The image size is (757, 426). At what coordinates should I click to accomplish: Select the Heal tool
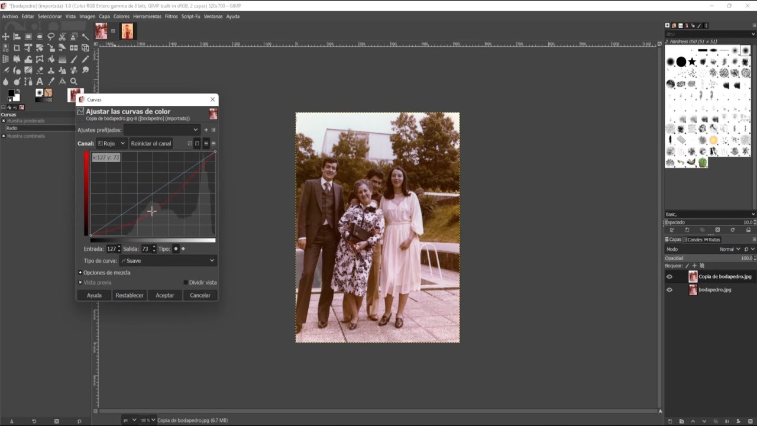73,70
